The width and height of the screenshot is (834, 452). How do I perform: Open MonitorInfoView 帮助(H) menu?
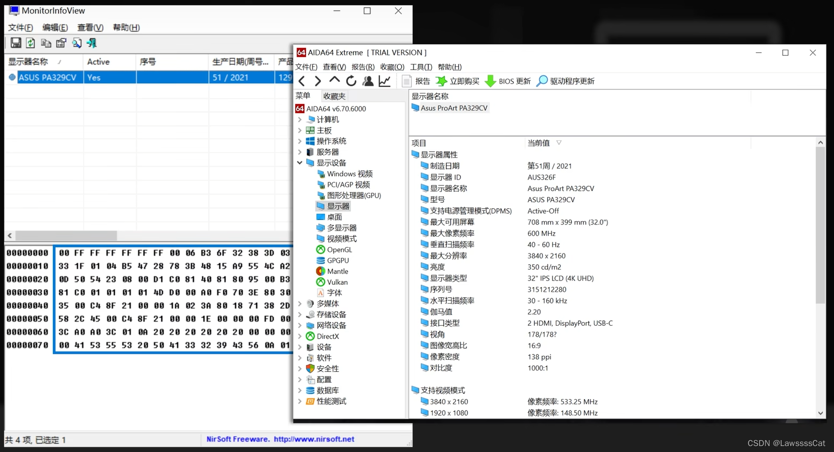point(126,28)
